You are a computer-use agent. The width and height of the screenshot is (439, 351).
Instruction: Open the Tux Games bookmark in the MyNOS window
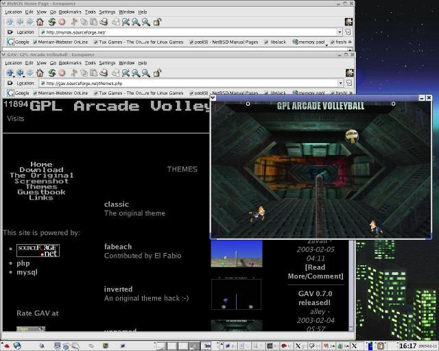[139, 42]
